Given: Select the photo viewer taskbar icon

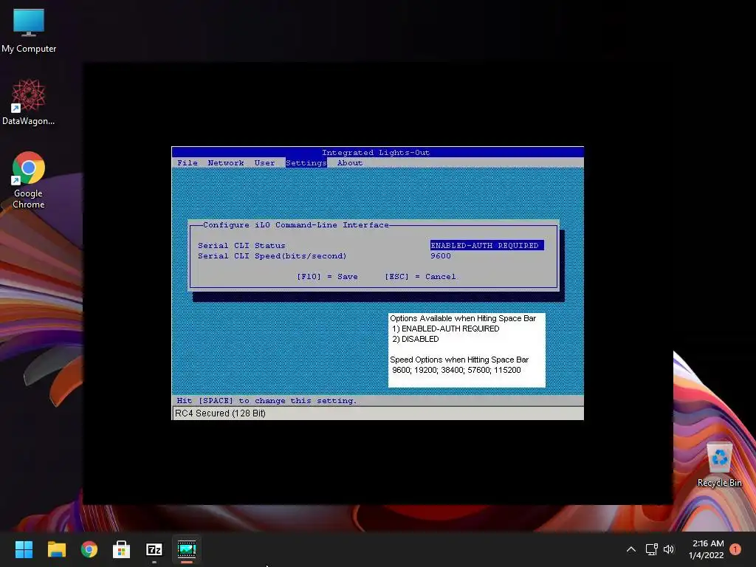Looking at the screenshot, I should [x=187, y=549].
